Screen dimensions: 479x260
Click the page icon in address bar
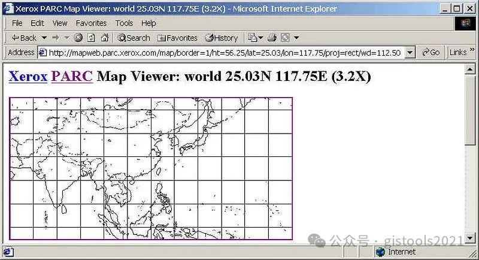tap(43, 53)
